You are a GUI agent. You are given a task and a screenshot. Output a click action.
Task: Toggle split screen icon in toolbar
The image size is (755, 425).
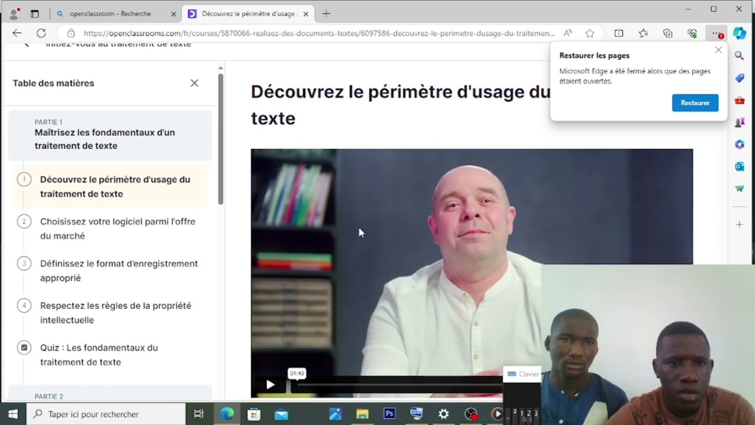pos(619,33)
